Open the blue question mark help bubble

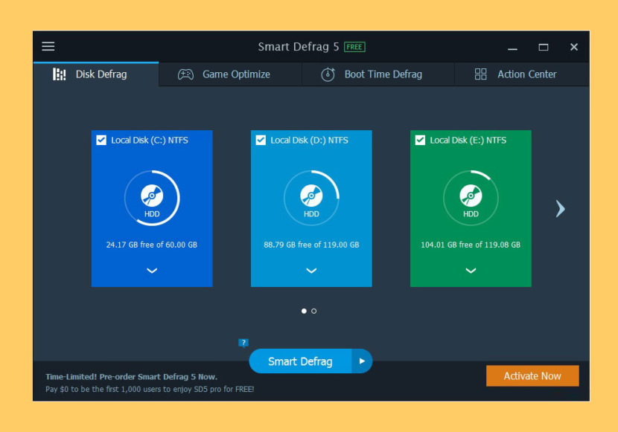243,343
